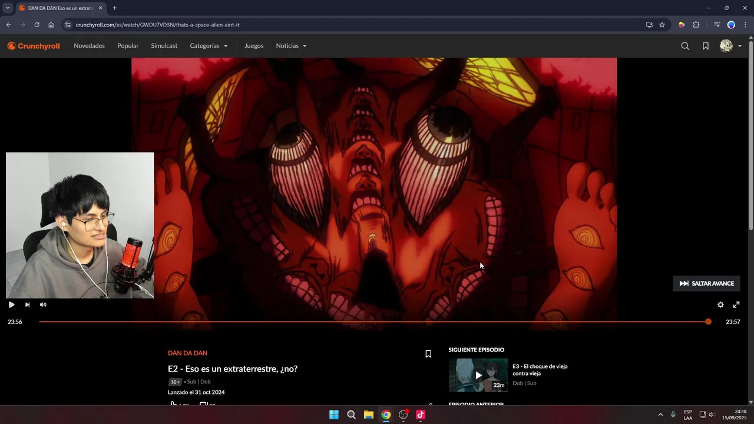The image size is (754, 424).
Task: Open a new browser tab
Action: point(114,8)
